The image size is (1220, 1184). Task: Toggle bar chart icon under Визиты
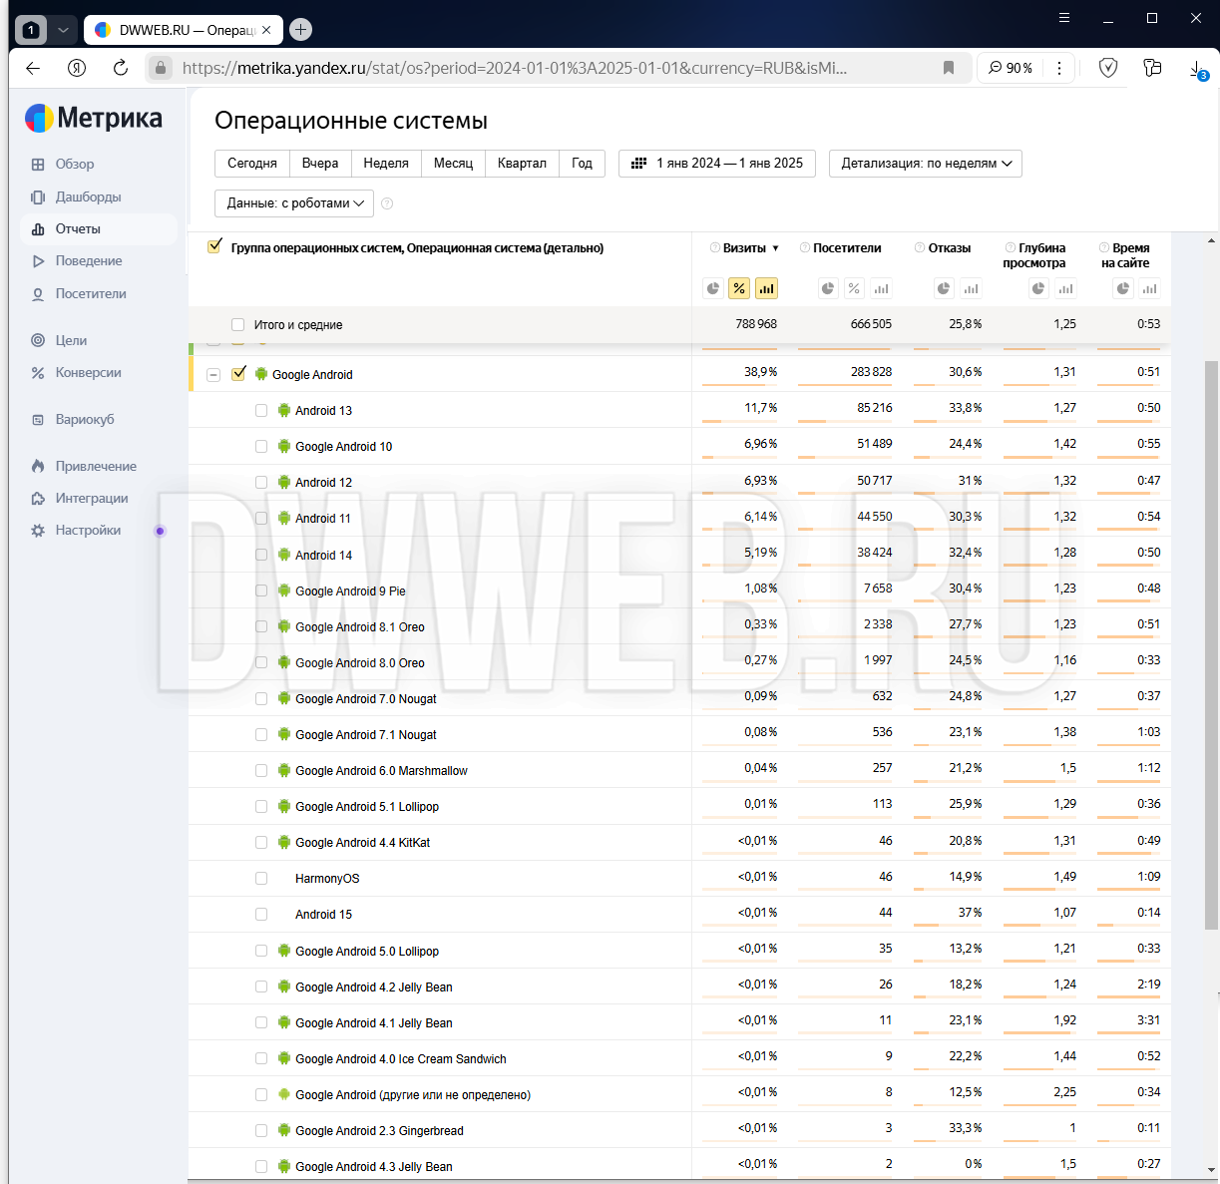(x=766, y=288)
